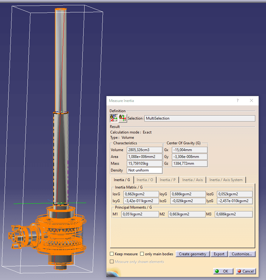Tick the only main bodies checkbox
266x280 pixels.
(x=142, y=254)
